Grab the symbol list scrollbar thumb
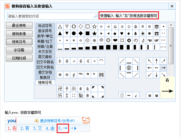The height and width of the screenshot is (138, 181). (x=171, y=46)
